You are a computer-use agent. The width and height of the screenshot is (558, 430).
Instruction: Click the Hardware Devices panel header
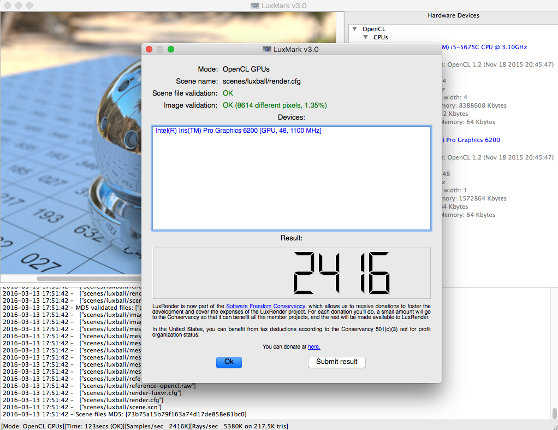(x=453, y=15)
